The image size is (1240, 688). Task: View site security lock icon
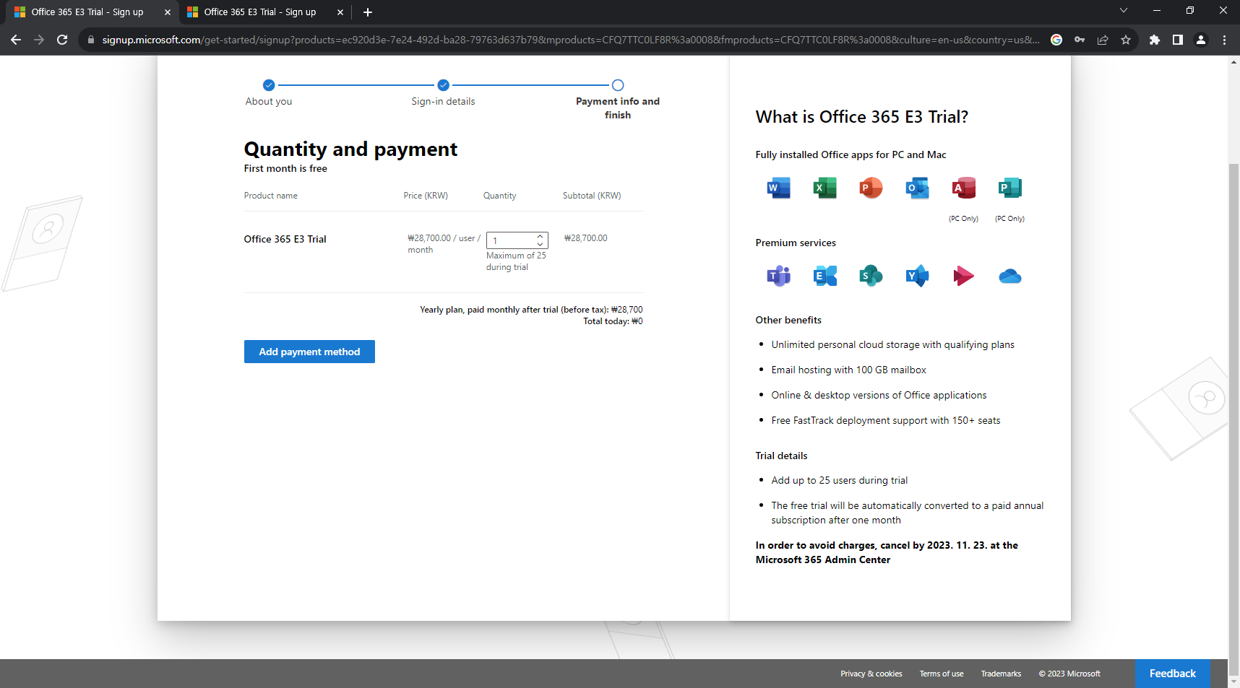coord(91,40)
